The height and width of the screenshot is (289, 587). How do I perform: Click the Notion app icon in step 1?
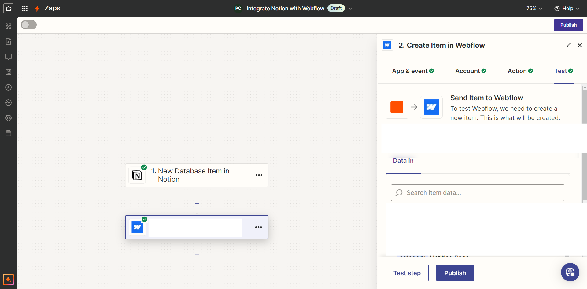137,175
